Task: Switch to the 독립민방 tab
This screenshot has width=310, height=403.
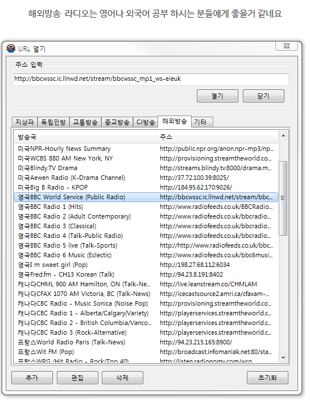Action: coord(53,122)
